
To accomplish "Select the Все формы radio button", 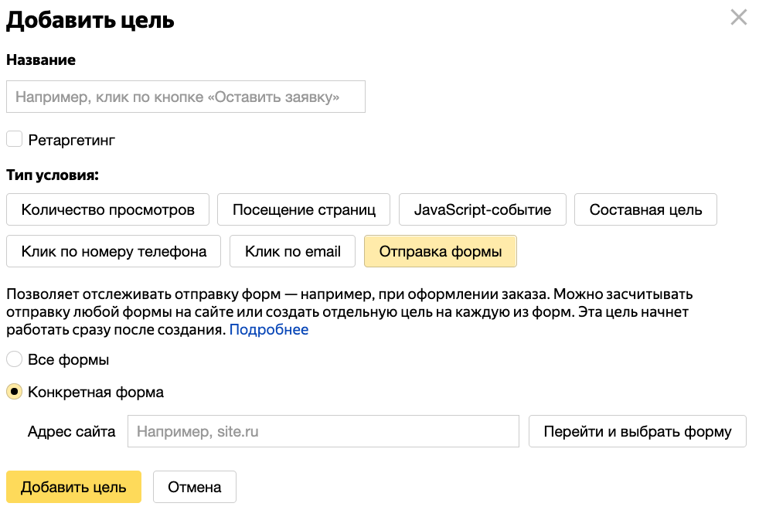I will click(14, 359).
